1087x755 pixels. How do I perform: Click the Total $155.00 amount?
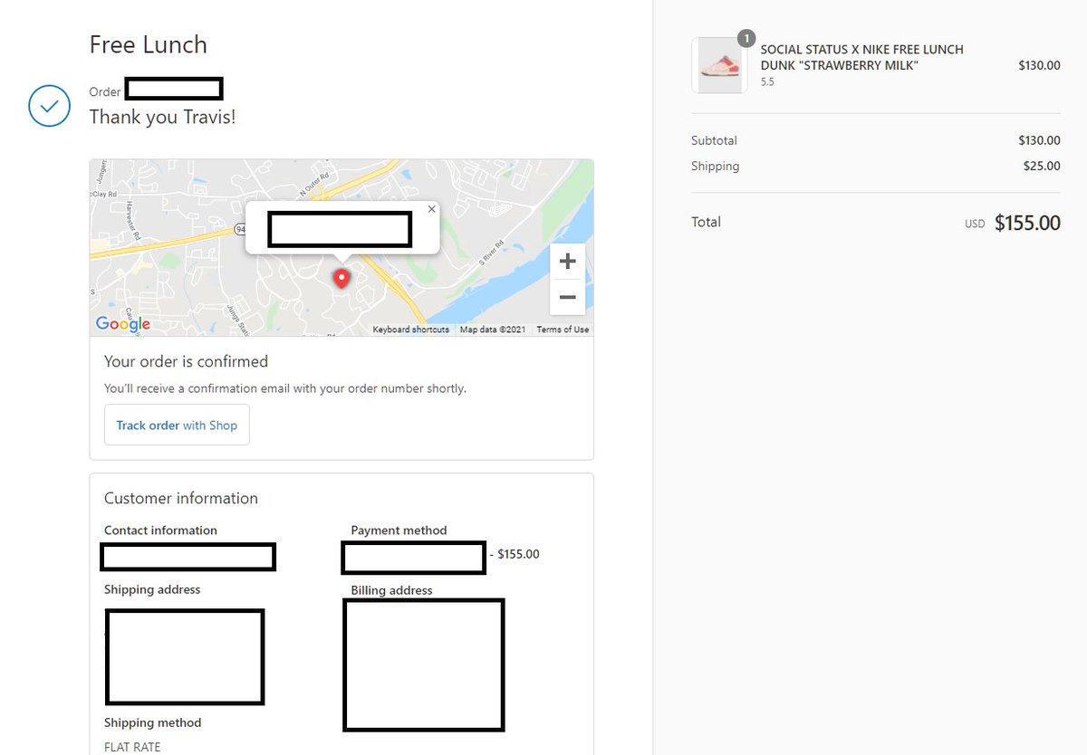coord(1027,223)
